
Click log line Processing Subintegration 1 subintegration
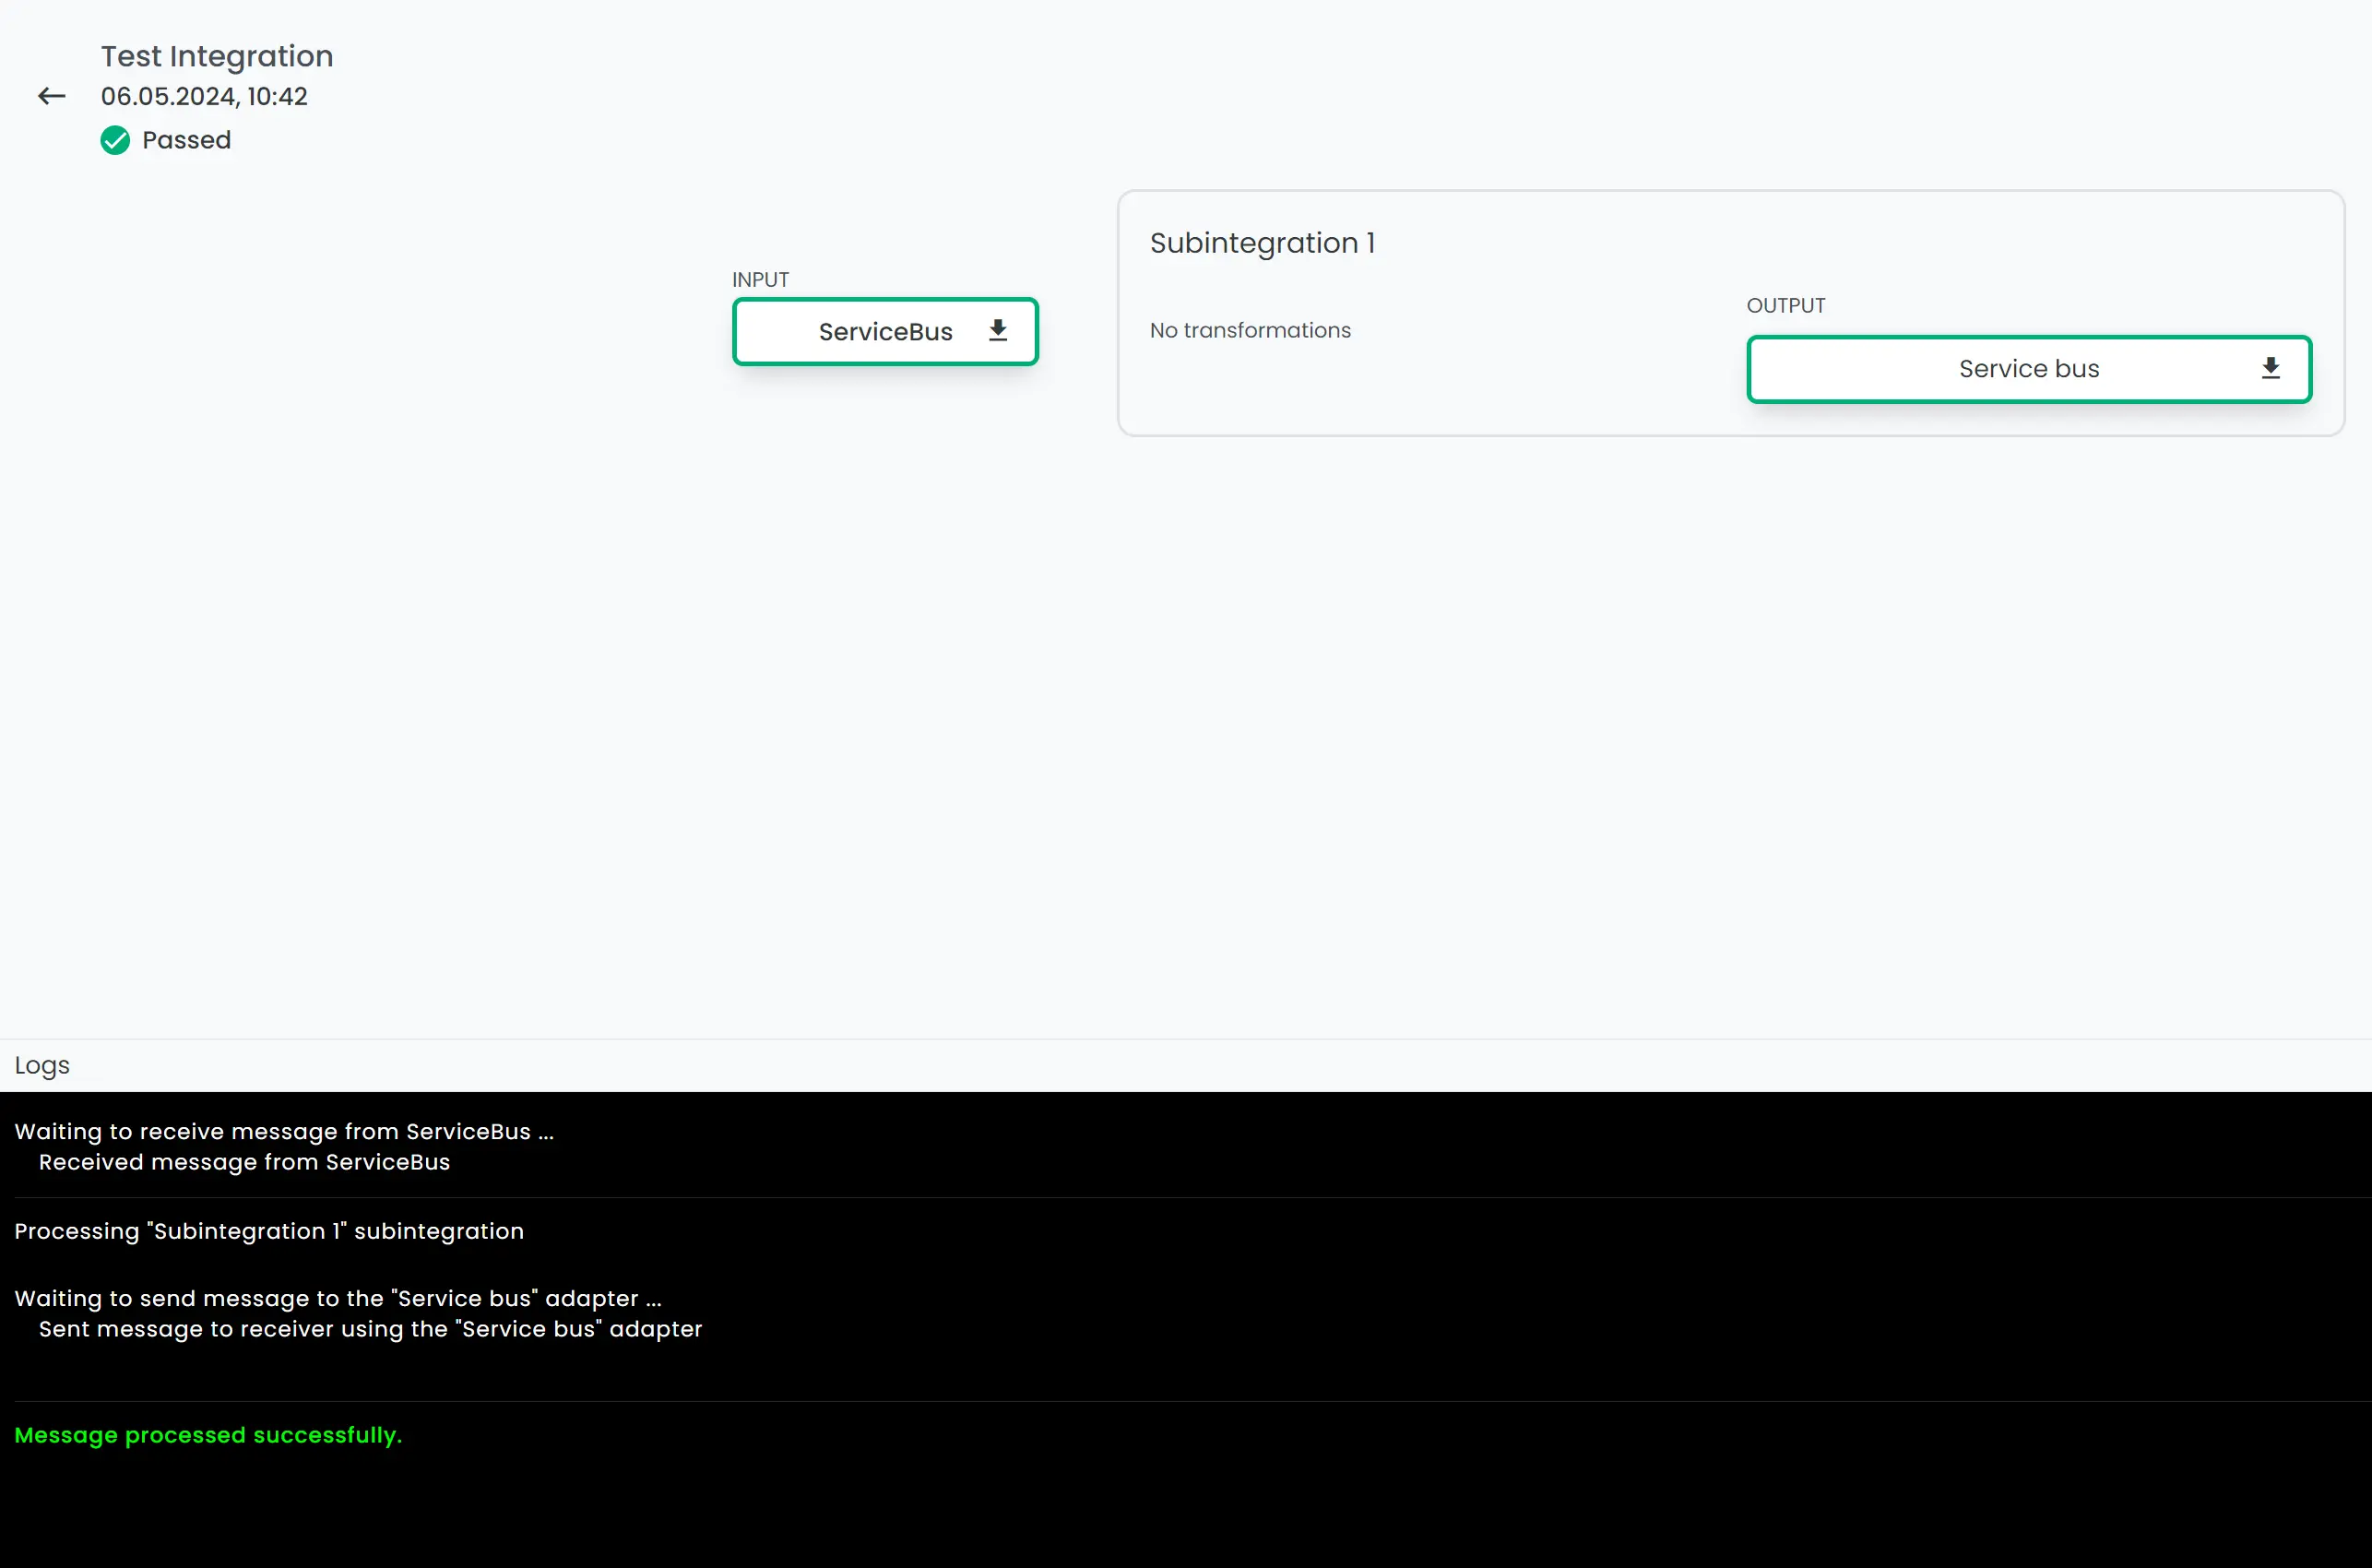point(269,1231)
